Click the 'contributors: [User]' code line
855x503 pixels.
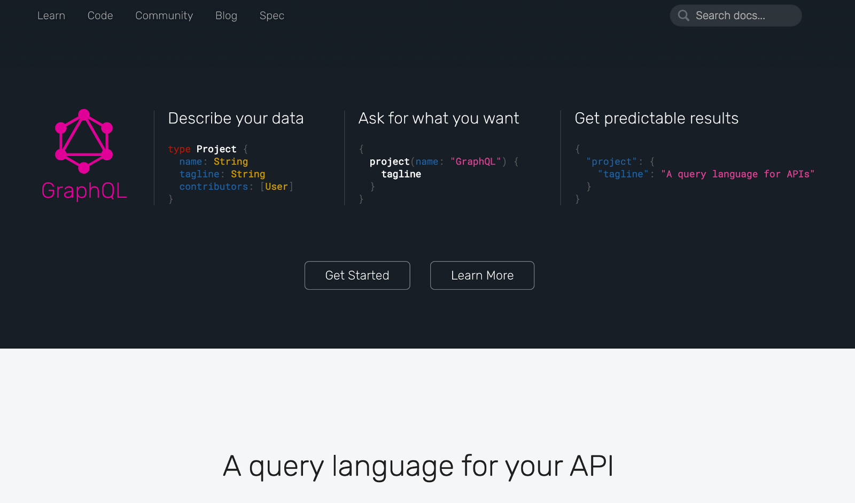[x=236, y=187]
